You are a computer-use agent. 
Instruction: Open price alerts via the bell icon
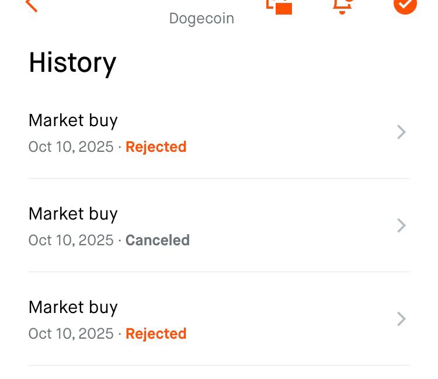click(342, 5)
